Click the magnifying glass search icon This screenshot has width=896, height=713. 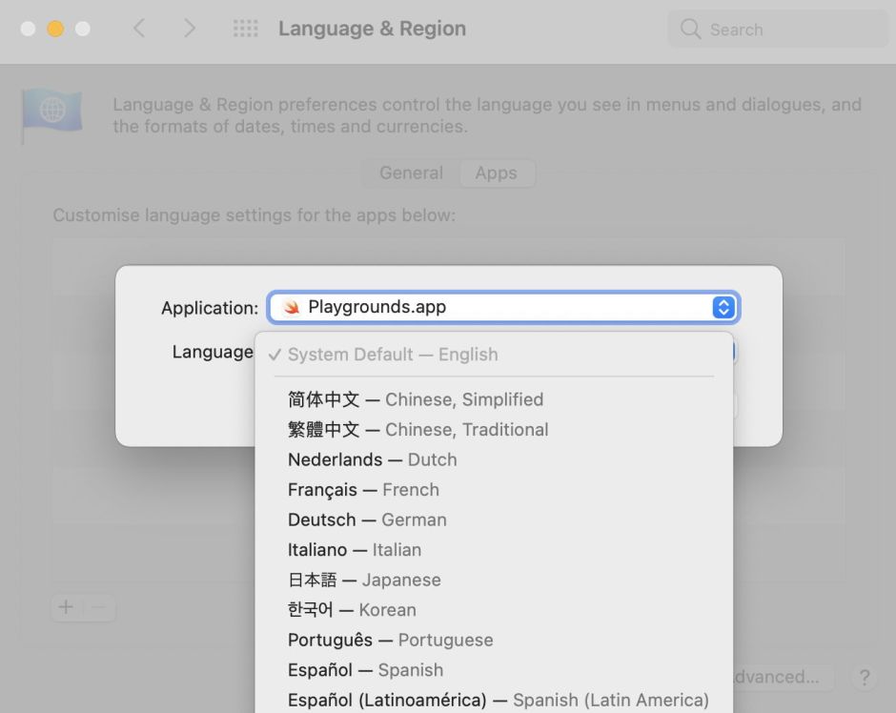click(690, 30)
